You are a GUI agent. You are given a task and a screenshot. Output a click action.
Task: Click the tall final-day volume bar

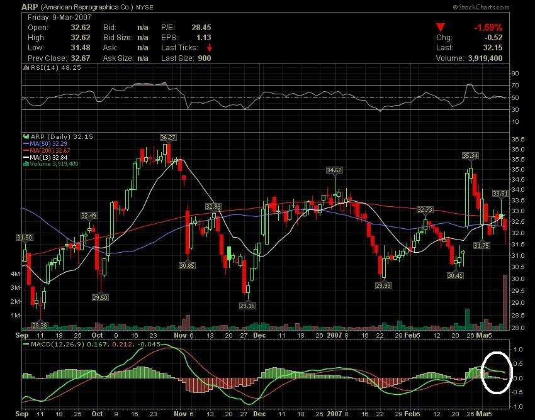tap(505, 302)
